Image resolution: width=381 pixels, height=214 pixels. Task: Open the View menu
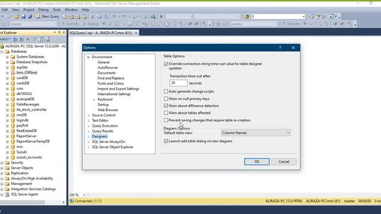(x=15, y=10)
